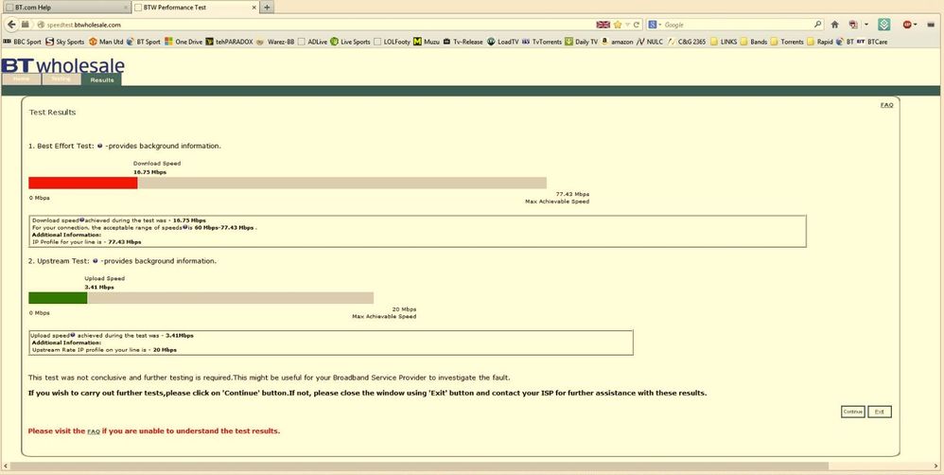Image resolution: width=944 pixels, height=475 pixels.
Task: Open the bookmark history dropdown arrow beside star
Action: click(x=627, y=25)
